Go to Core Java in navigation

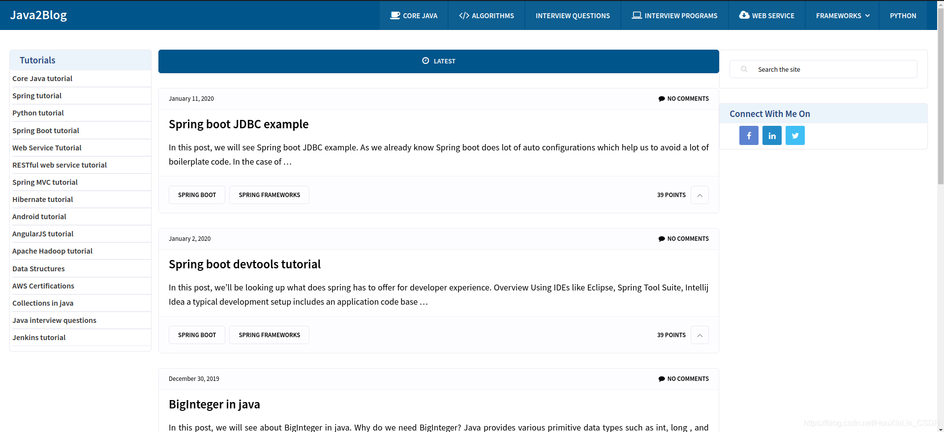click(414, 16)
